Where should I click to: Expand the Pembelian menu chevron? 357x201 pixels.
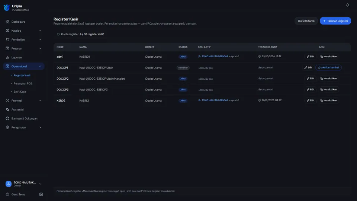tap(40, 39)
